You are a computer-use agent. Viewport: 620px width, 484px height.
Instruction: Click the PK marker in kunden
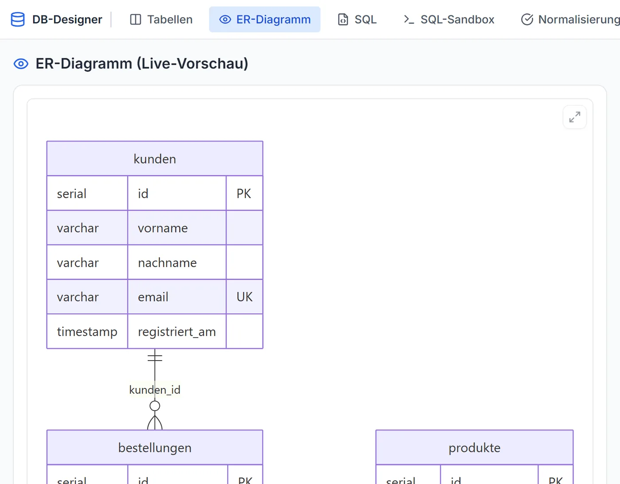point(244,193)
